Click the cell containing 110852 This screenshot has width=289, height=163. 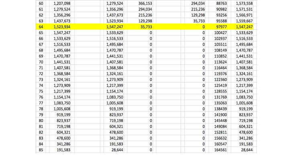pyautogui.click(x=218, y=56)
